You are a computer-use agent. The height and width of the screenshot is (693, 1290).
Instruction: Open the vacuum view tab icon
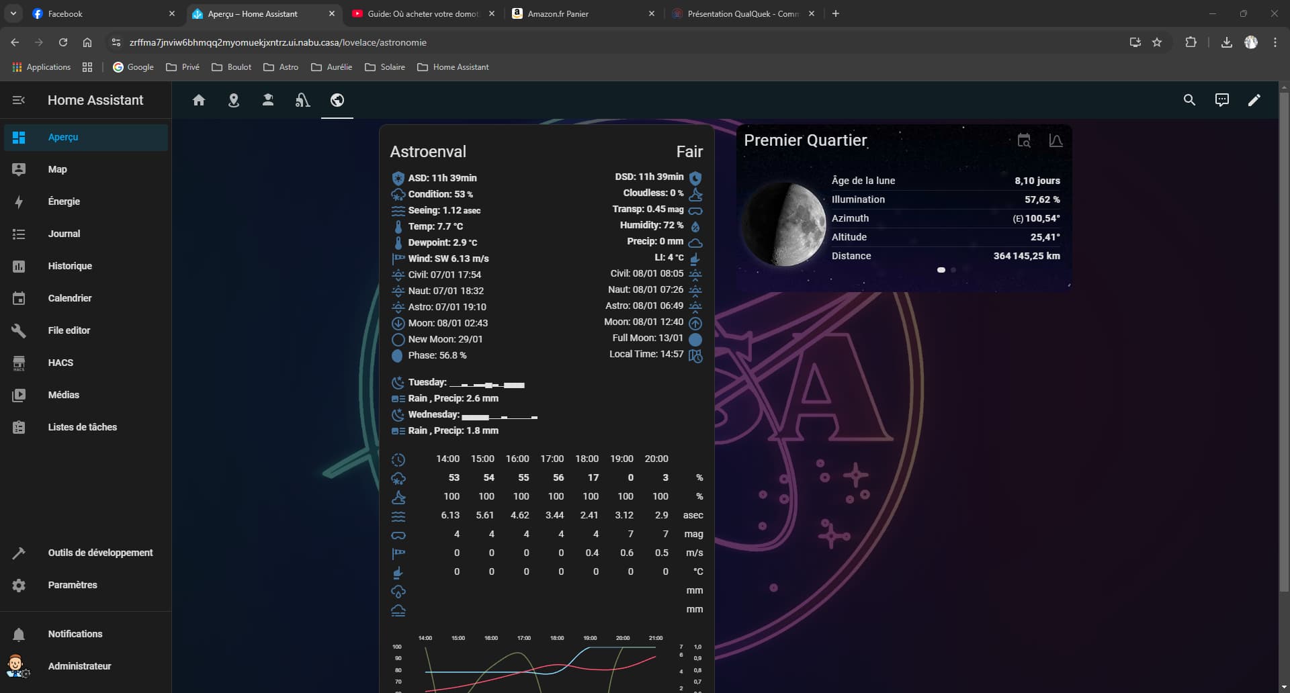(x=302, y=100)
